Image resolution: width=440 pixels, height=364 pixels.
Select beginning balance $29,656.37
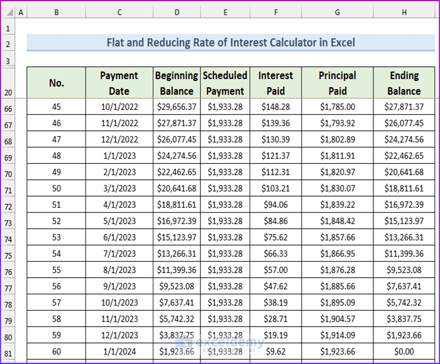tap(177, 107)
